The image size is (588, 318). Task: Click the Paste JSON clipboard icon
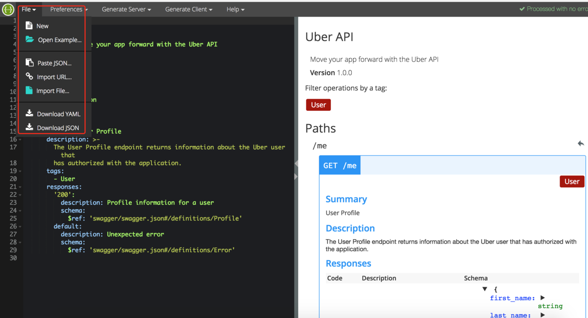[x=29, y=63]
